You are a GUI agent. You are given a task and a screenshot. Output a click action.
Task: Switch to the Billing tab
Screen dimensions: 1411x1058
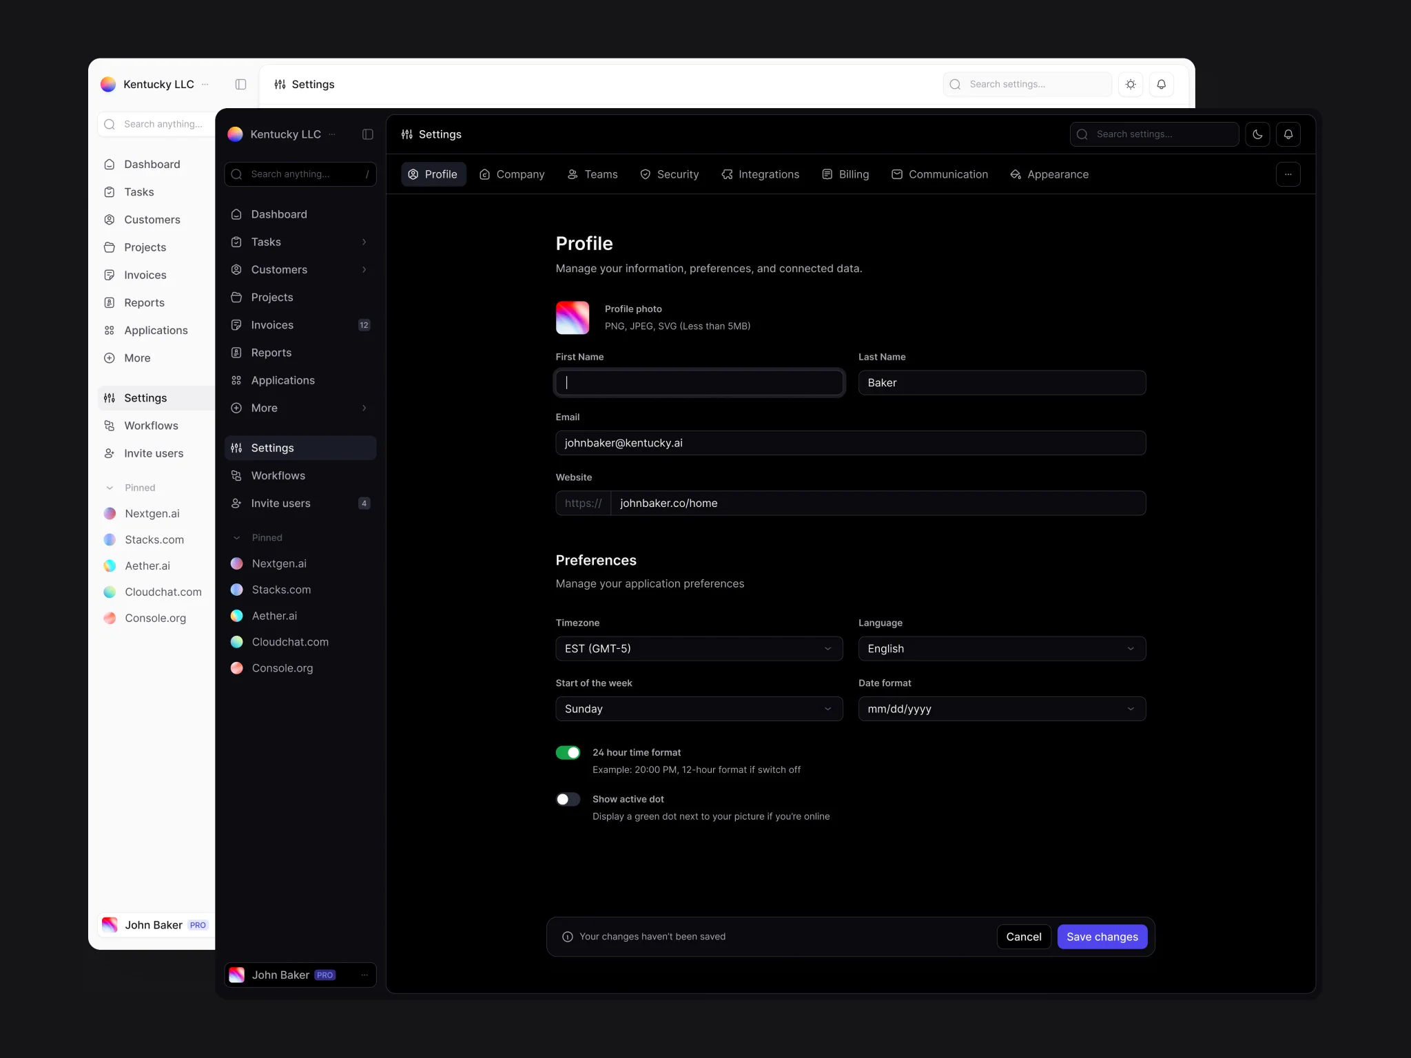[x=845, y=174]
